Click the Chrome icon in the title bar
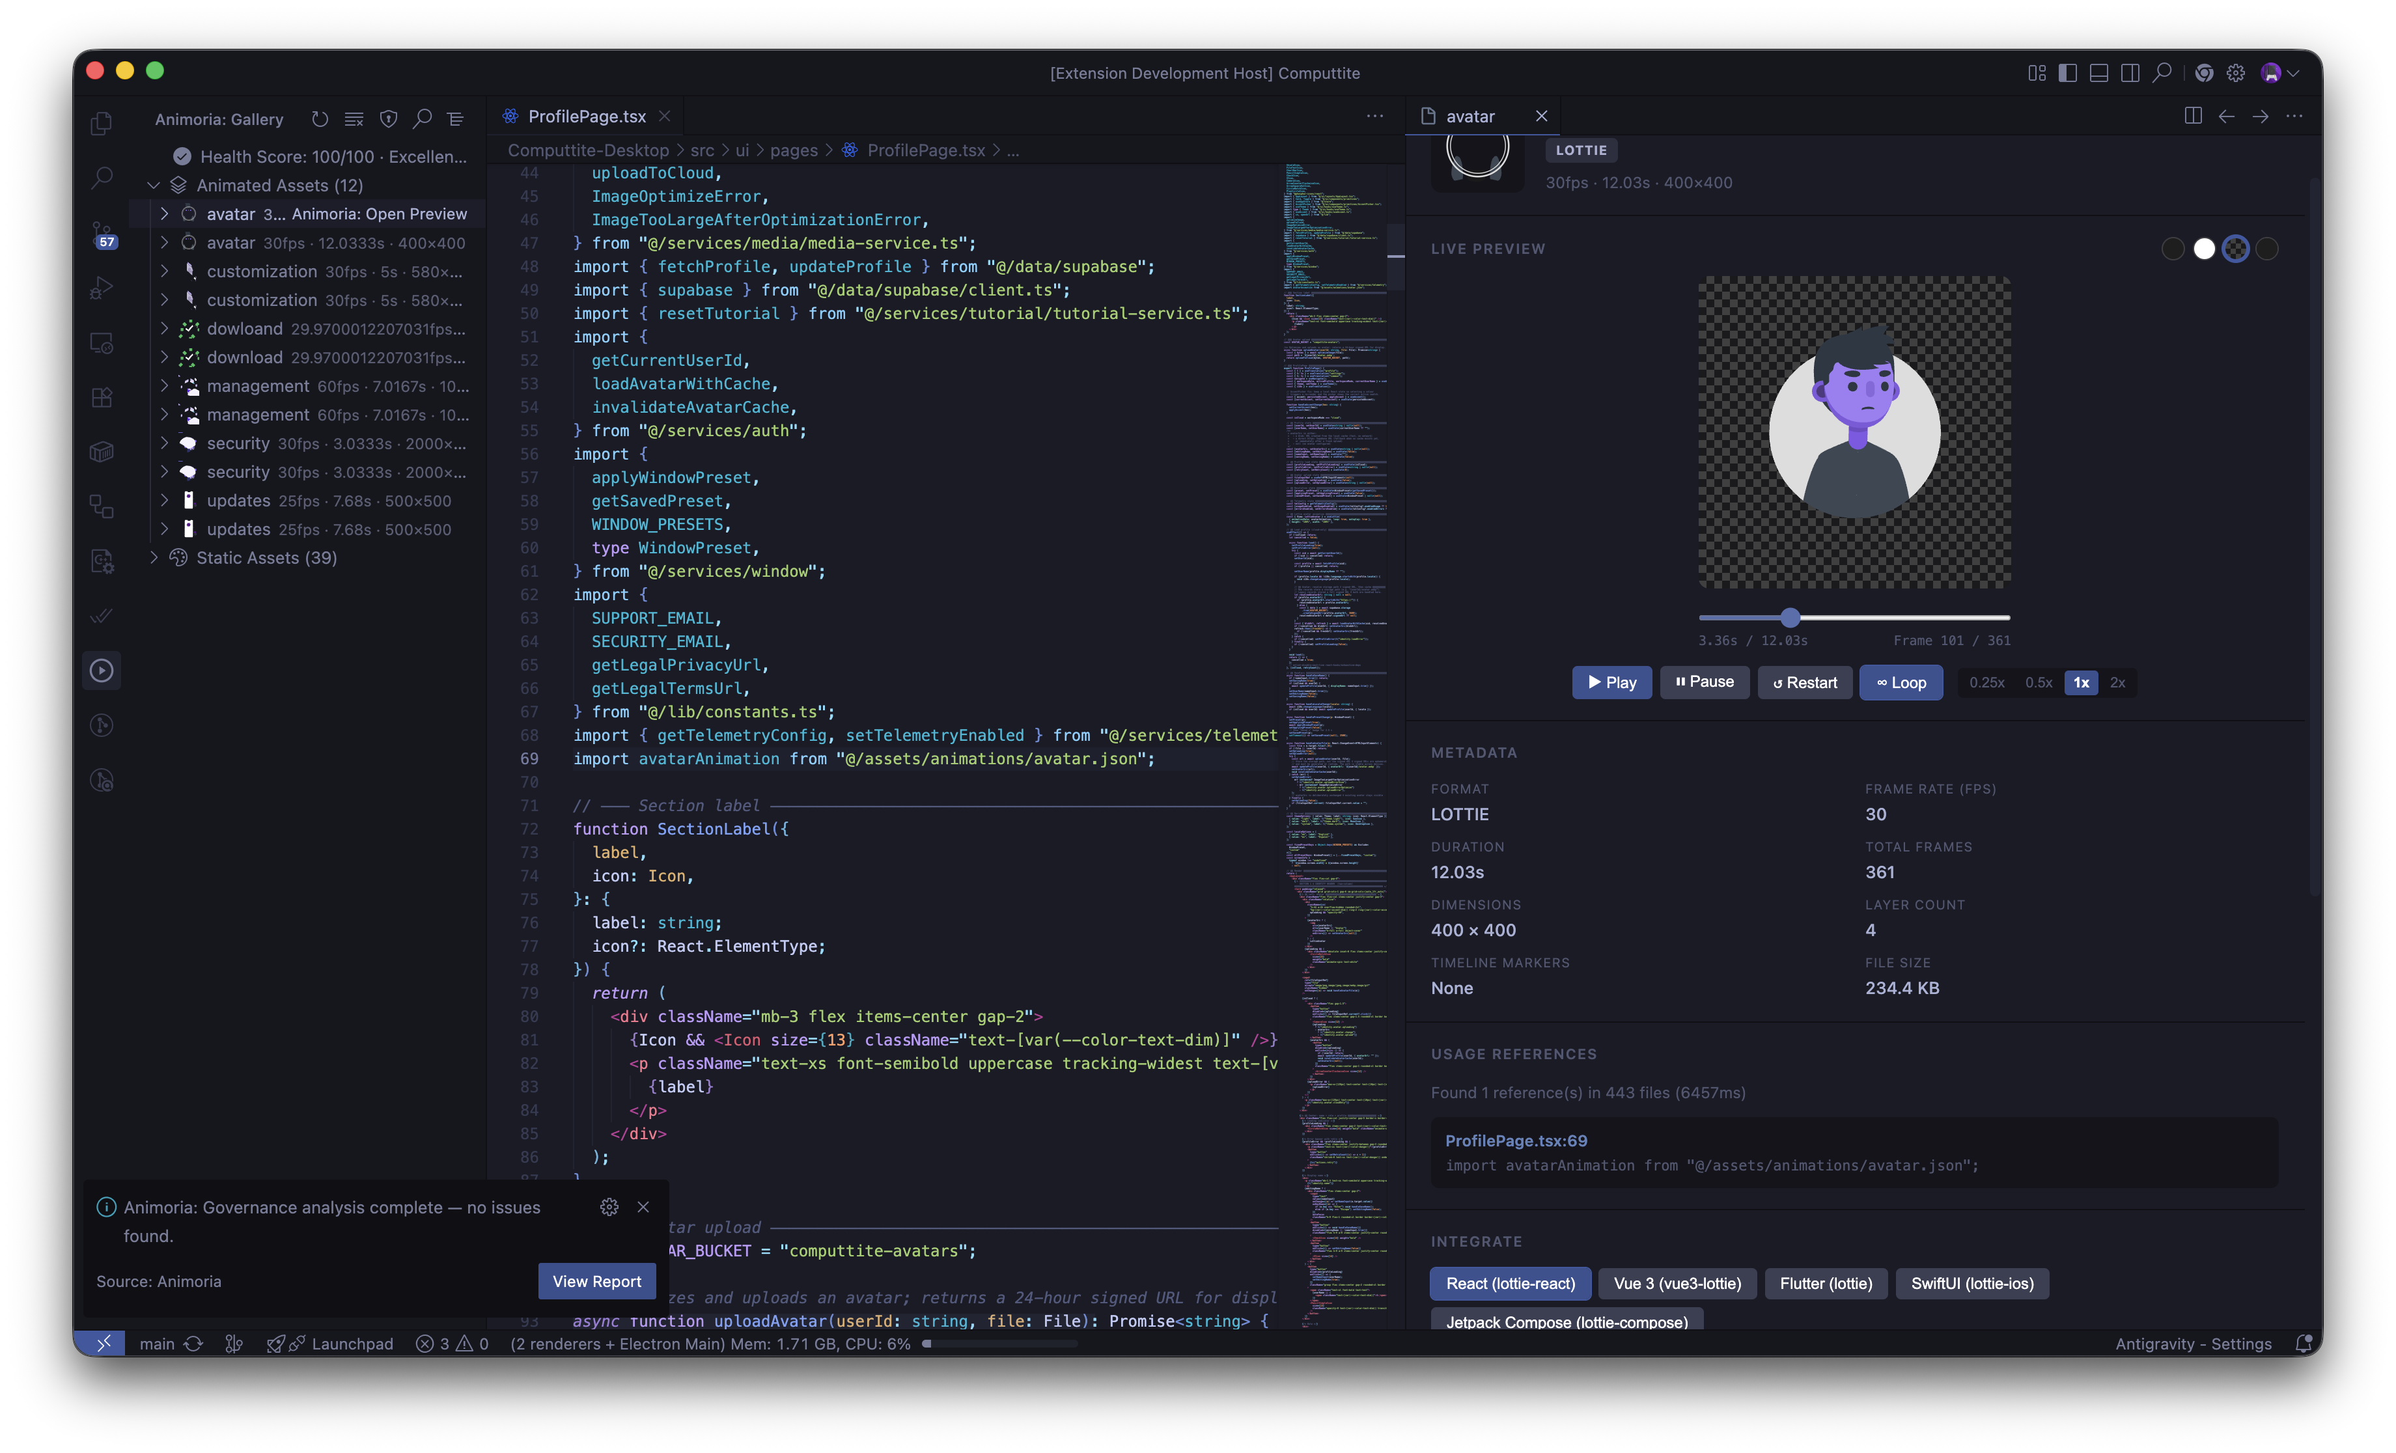Image resolution: width=2396 pixels, height=1453 pixels. 2205,73
